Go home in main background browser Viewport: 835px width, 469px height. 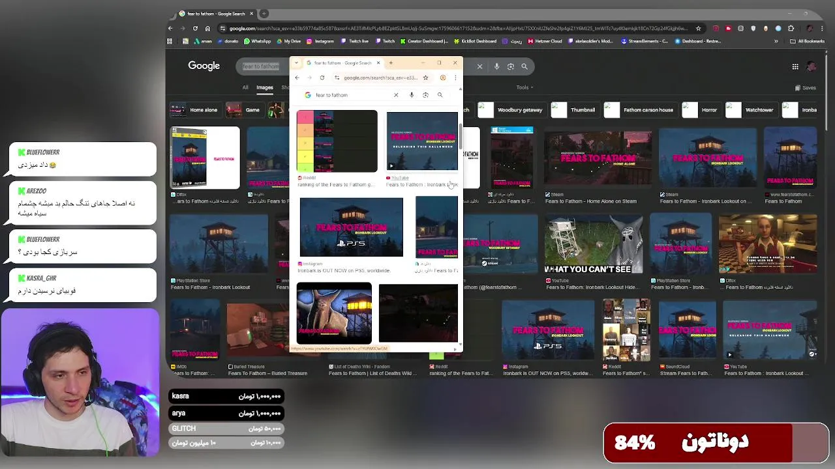pos(207,28)
